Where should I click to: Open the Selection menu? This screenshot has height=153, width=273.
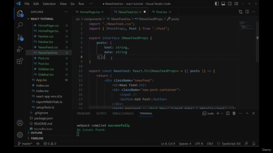[x=49, y=4]
